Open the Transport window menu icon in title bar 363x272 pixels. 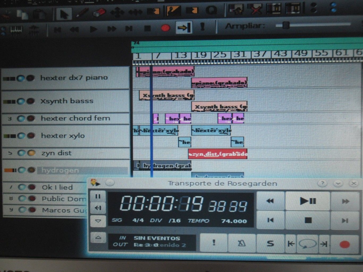[x=95, y=183]
